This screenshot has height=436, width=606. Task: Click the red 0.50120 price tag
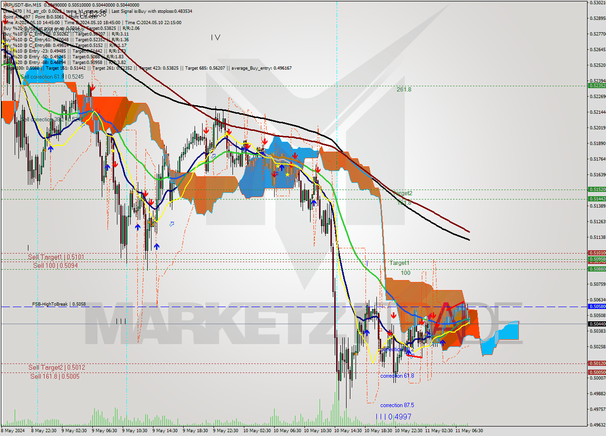coord(597,363)
